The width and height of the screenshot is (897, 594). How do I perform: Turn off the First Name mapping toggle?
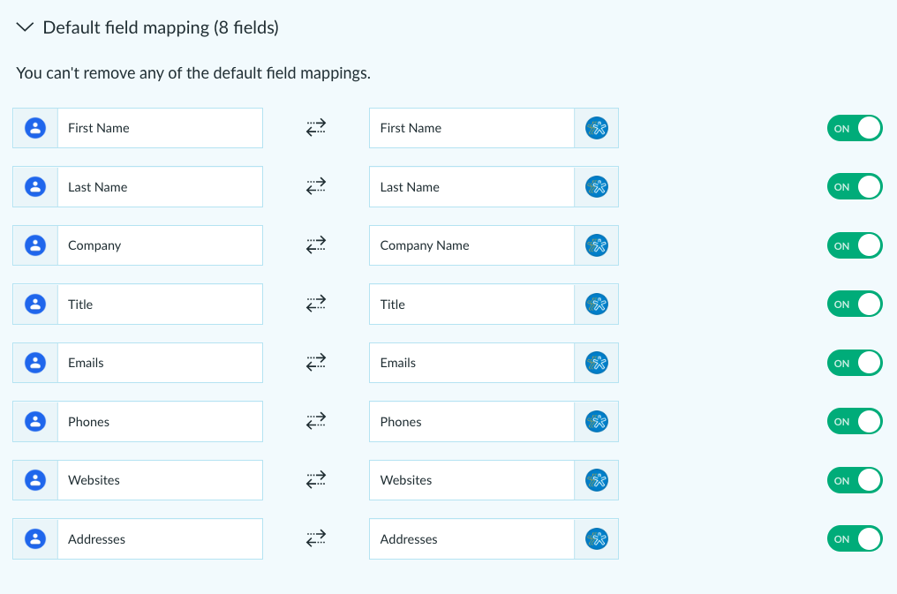point(855,128)
